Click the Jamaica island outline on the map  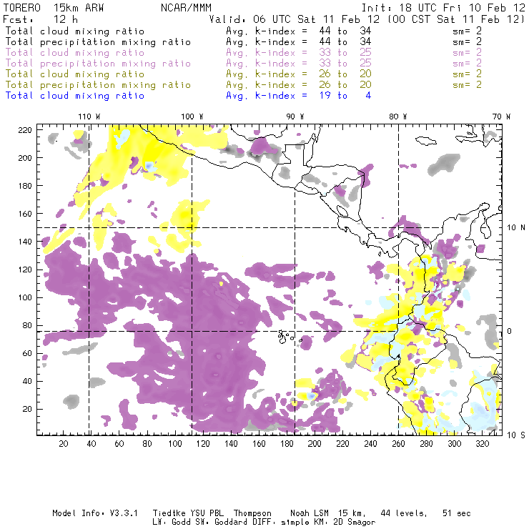[426, 141]
